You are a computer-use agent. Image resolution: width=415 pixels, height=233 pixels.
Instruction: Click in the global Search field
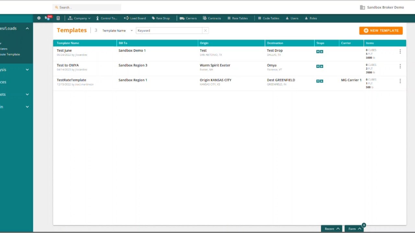pos(87,7)
